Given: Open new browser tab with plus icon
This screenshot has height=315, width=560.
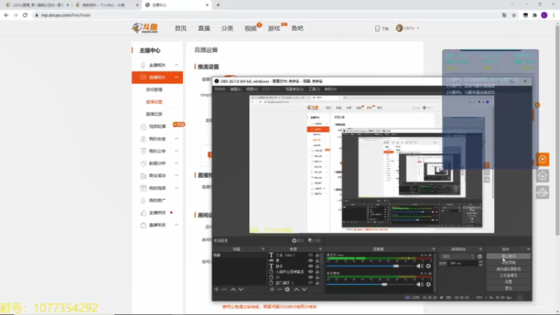Looking at the screenshot, I should click(x=218, y=5).
